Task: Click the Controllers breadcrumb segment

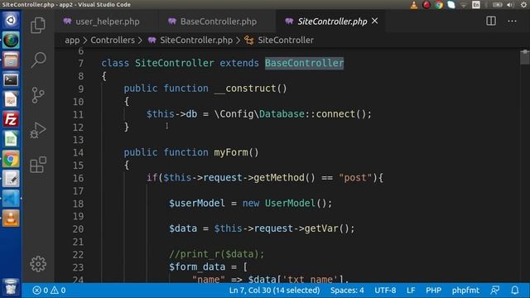Action: point(113,41)
